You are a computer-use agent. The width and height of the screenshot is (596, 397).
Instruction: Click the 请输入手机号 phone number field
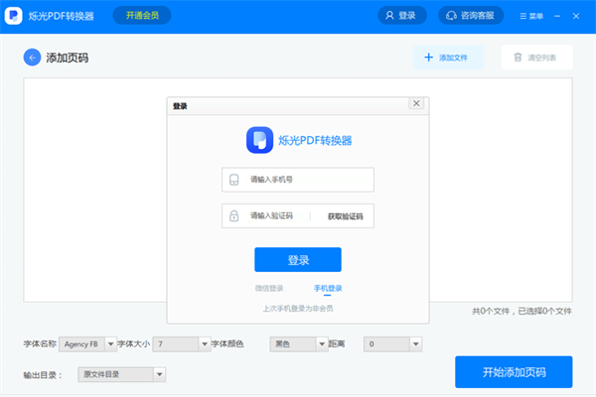click(298, 180)
